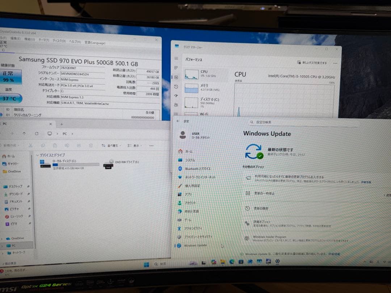Click the Copy icon in File Explorer toolbar
The width and height of the screenshot is (391, 293).
(x=43, y=146)
